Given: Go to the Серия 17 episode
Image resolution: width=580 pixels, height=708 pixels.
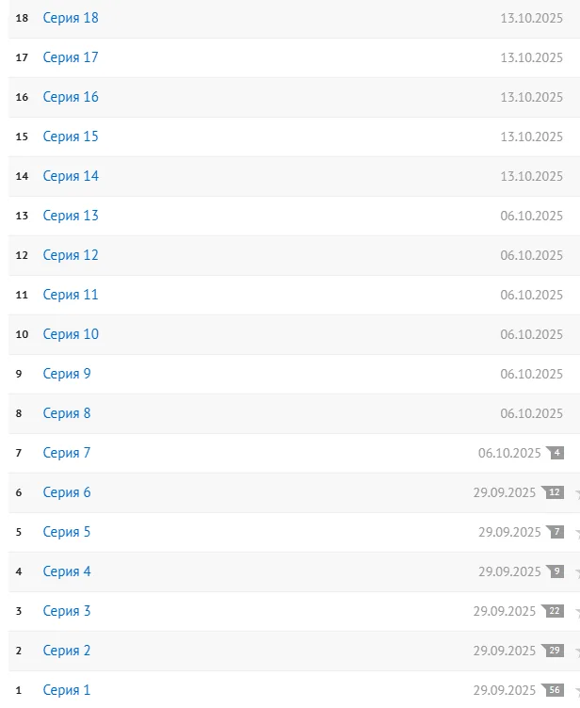Looking at the screenshot, I should coord(71,57).
